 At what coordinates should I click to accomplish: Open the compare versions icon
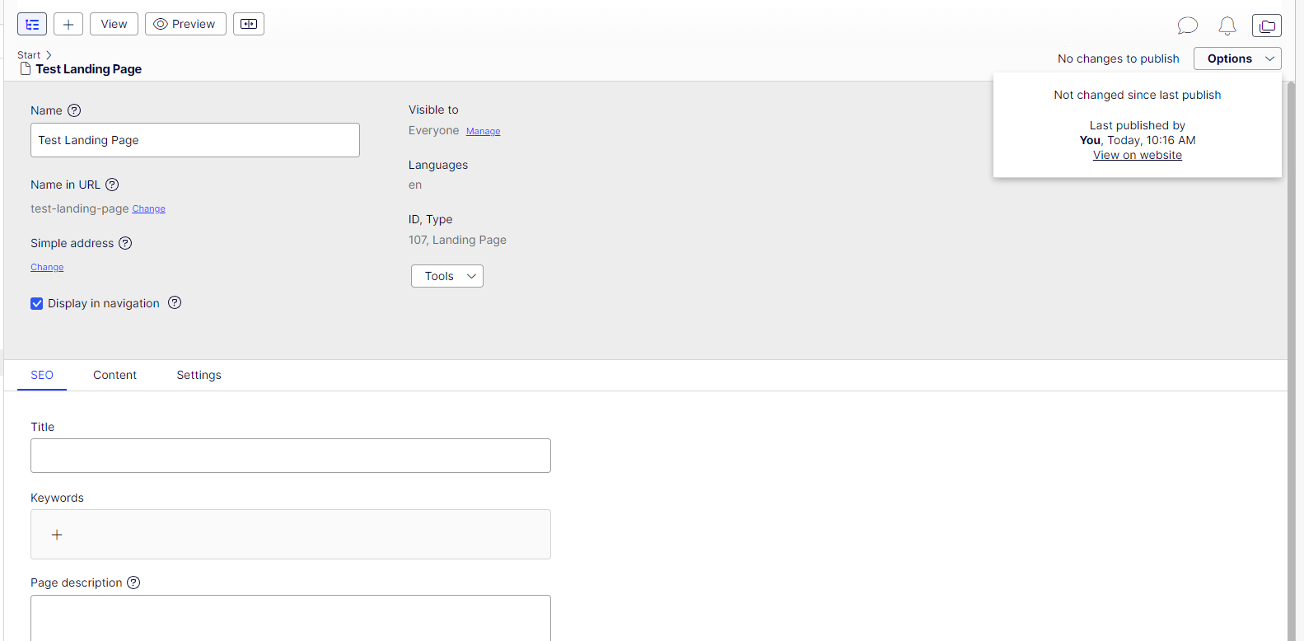(x=249, y=25)
